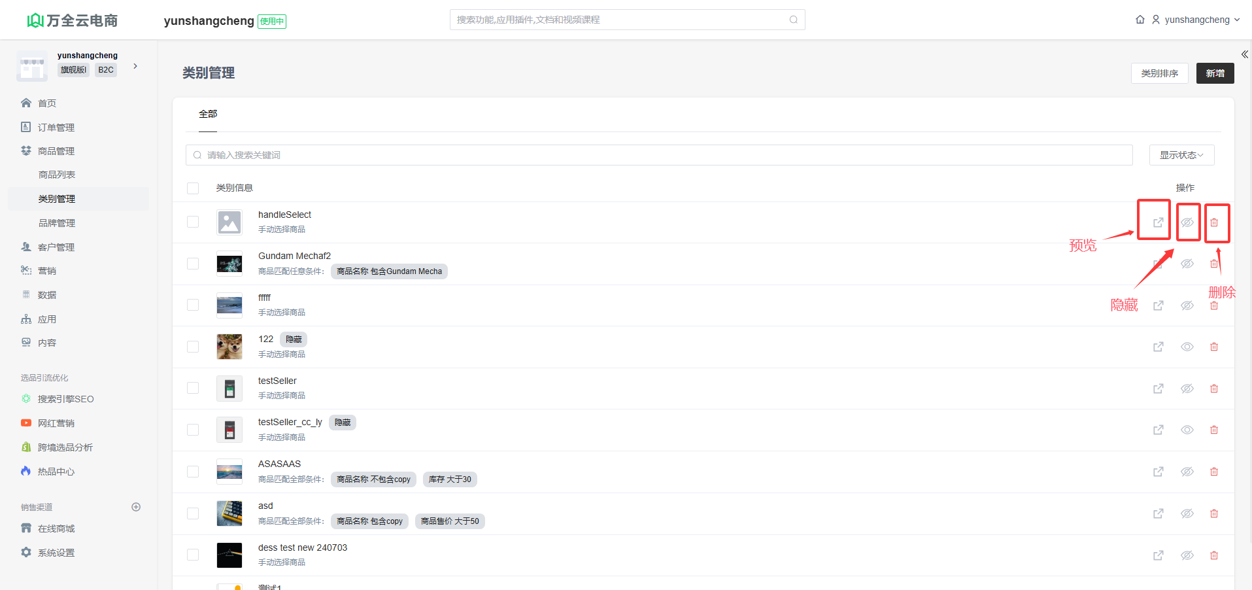Viewport: 1252px width, 590px height.
Task: Click trash icon on asd category row
Action: 1213,513
